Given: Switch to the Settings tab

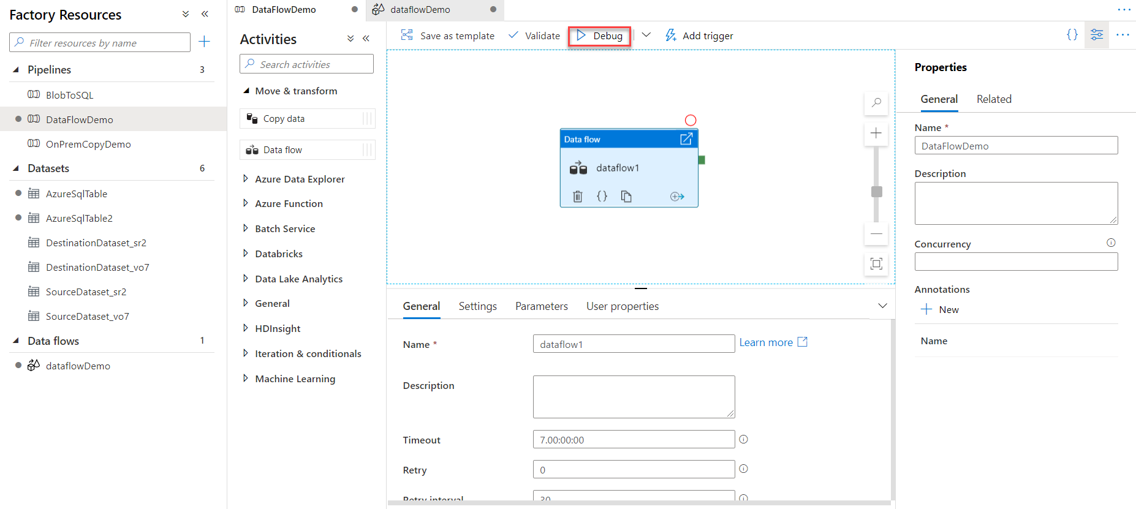Looking at the screenshot, I should tap(477, 306).
